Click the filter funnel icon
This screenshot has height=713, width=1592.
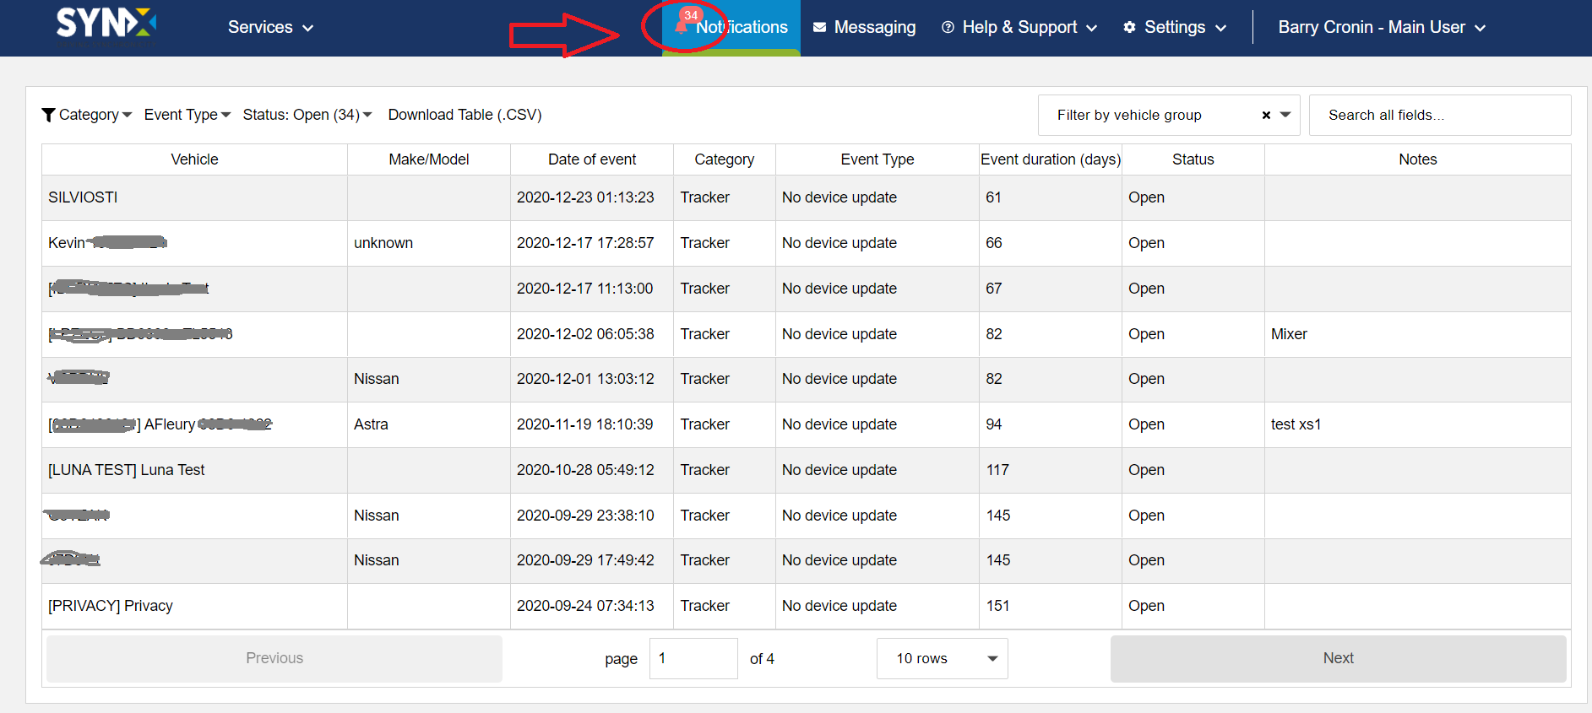tap(48, 115)
